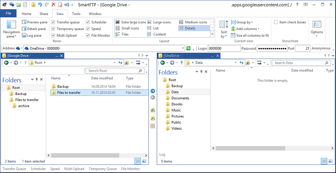Click Size all columns to fit

(250, 35)
